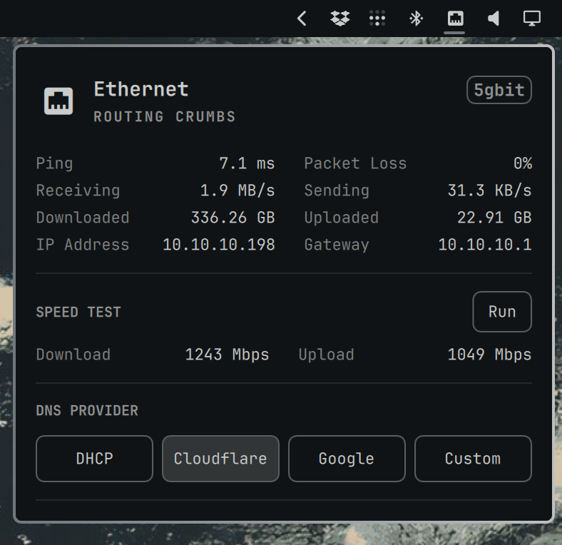Screen dimensions: 562x545
Task: Click the speaker volume tray icon
Action: tap(494, 19)
